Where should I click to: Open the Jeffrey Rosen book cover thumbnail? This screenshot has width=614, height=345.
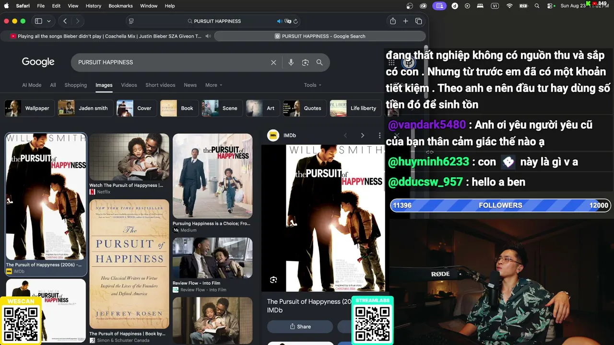(x=129, y=264)
